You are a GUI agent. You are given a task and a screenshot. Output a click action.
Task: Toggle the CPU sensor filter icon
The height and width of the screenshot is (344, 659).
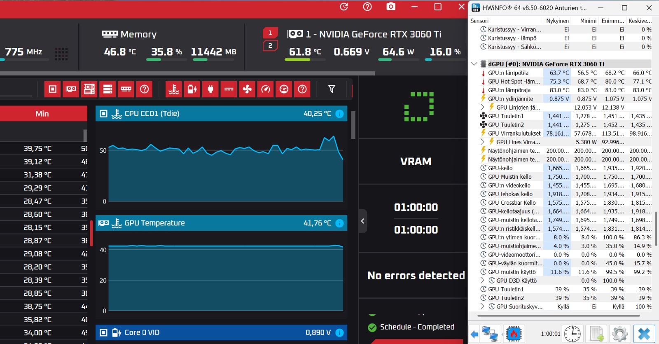click(x=53, y=89)
